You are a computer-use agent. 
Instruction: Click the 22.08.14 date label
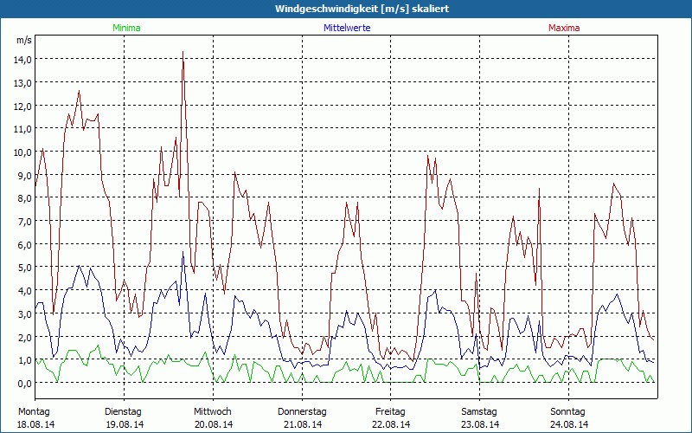tap(391, 424)
